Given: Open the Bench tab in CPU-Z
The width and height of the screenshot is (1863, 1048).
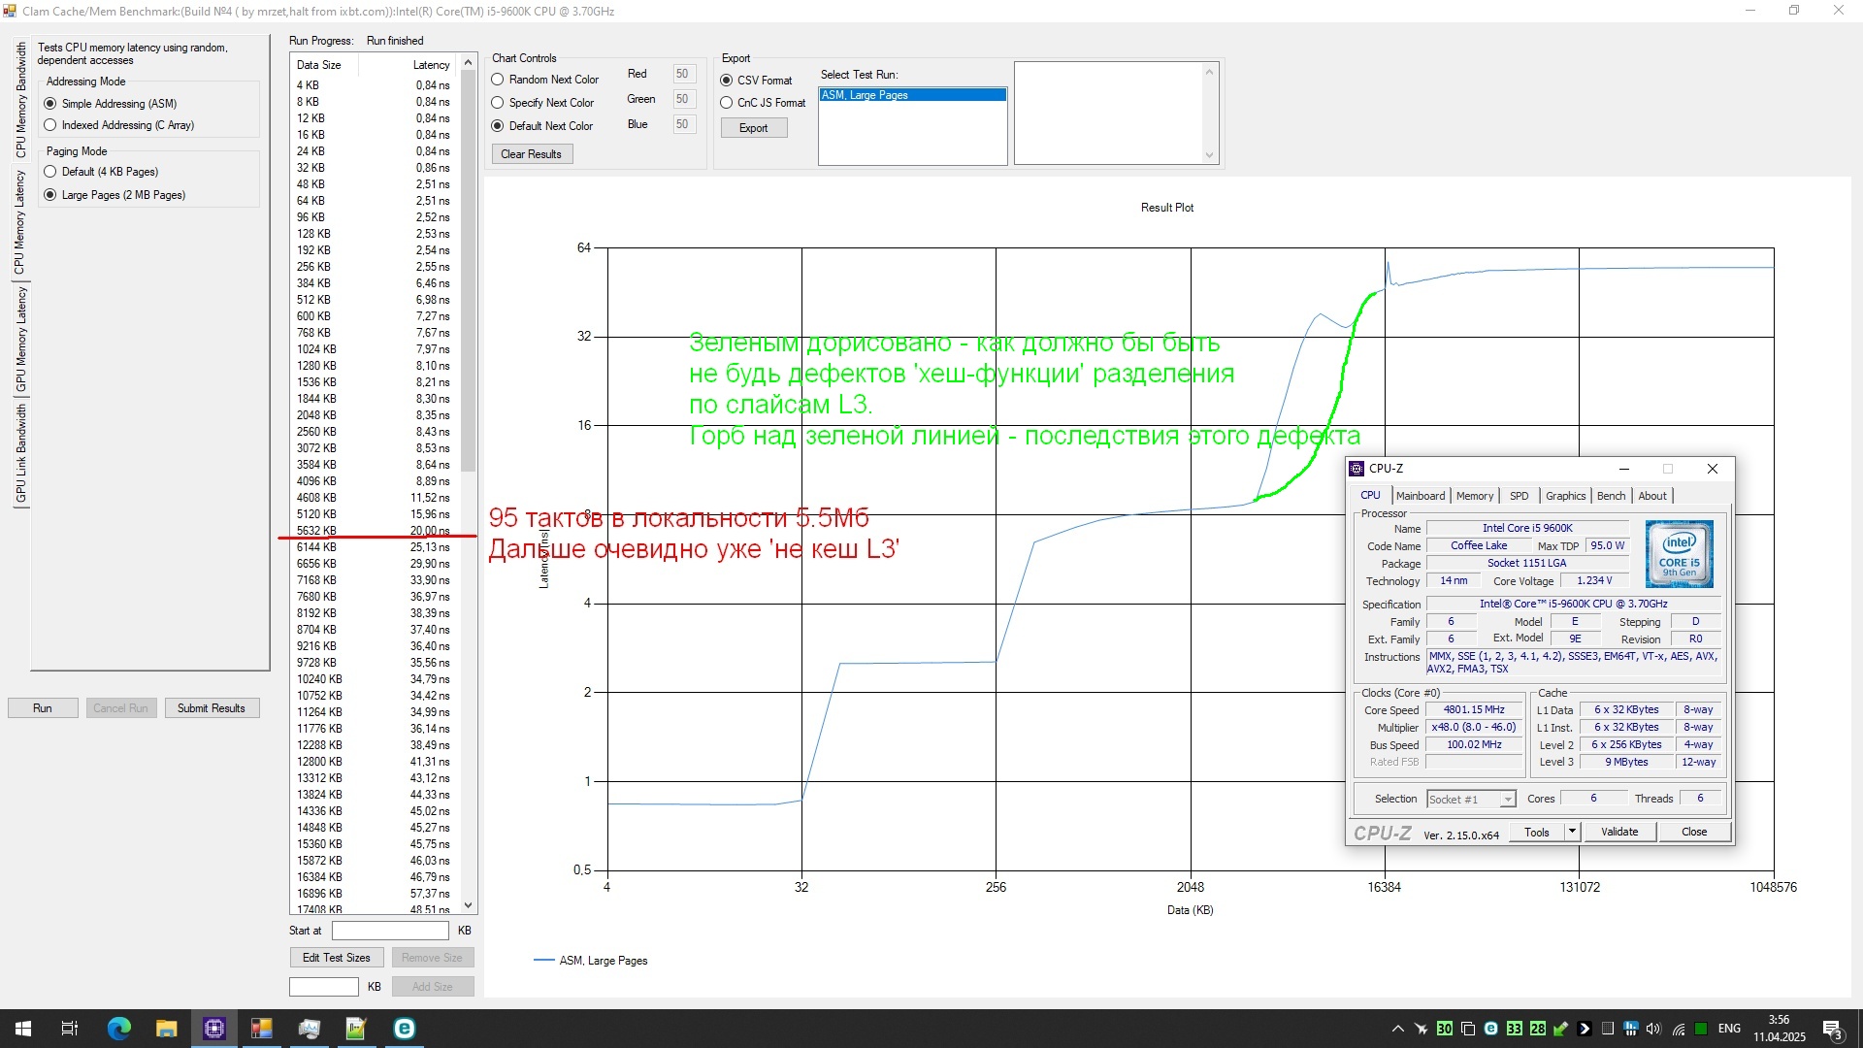Looking at the screenshot, I should click(x=1611, y=496).
